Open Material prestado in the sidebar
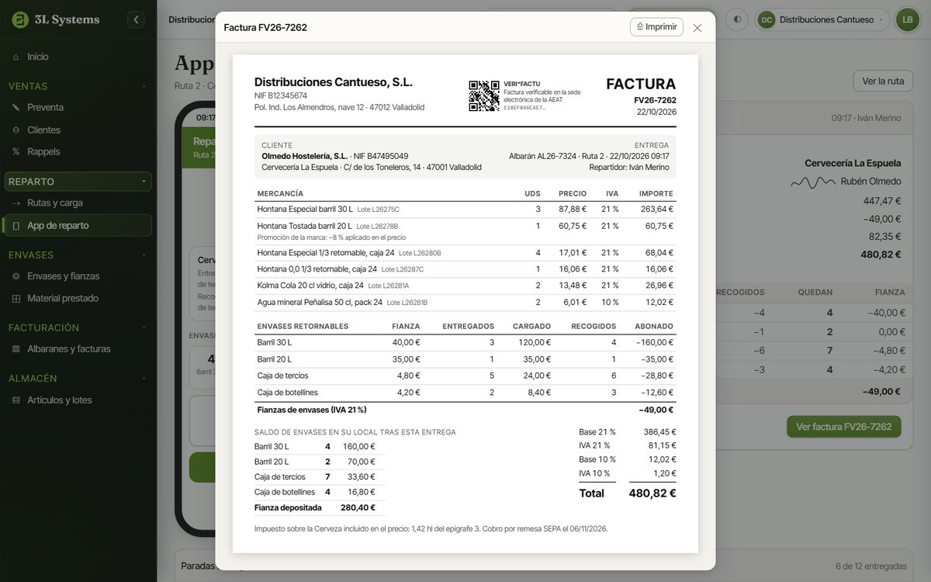 point(78,298)
